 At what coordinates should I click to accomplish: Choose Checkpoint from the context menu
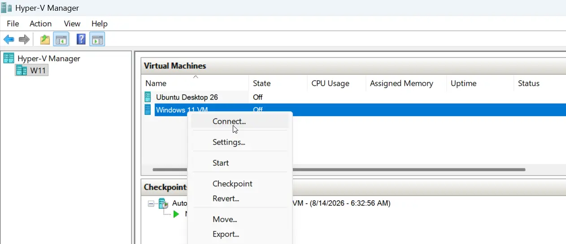point(240,184)
